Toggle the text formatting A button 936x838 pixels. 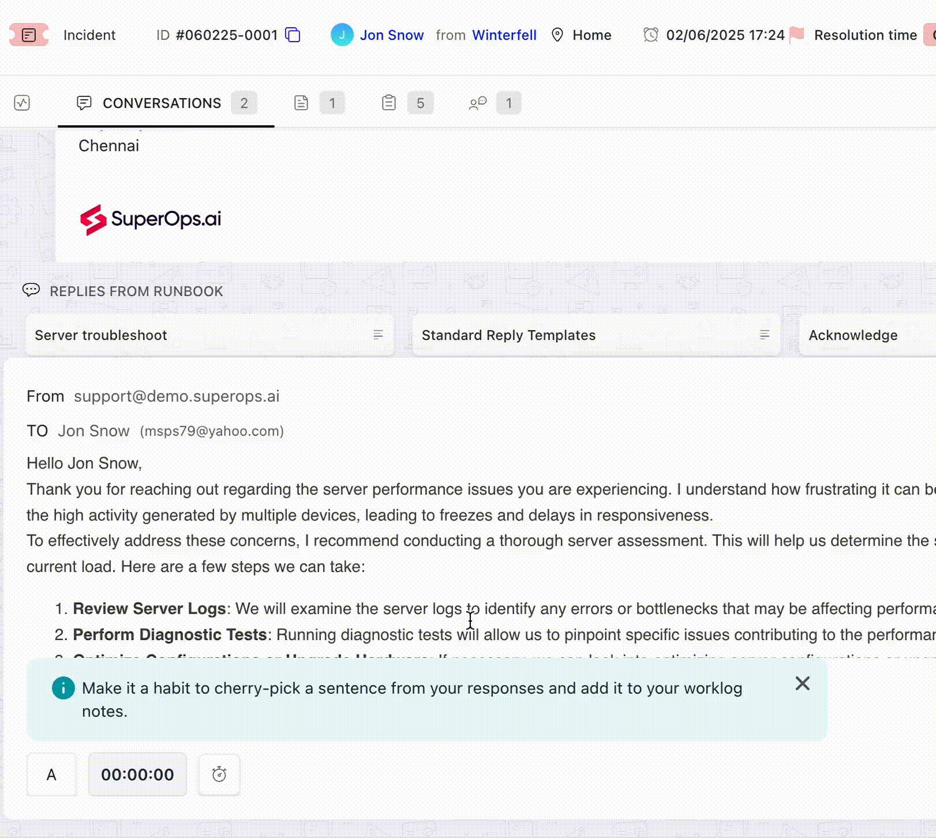point(51,775)
